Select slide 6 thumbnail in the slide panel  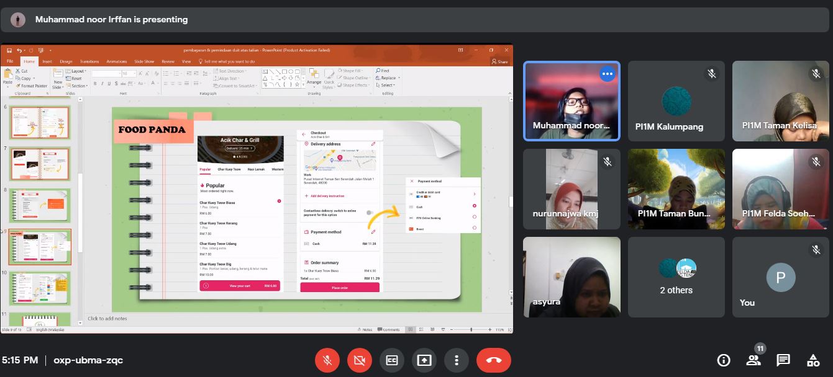pos(39,122)
